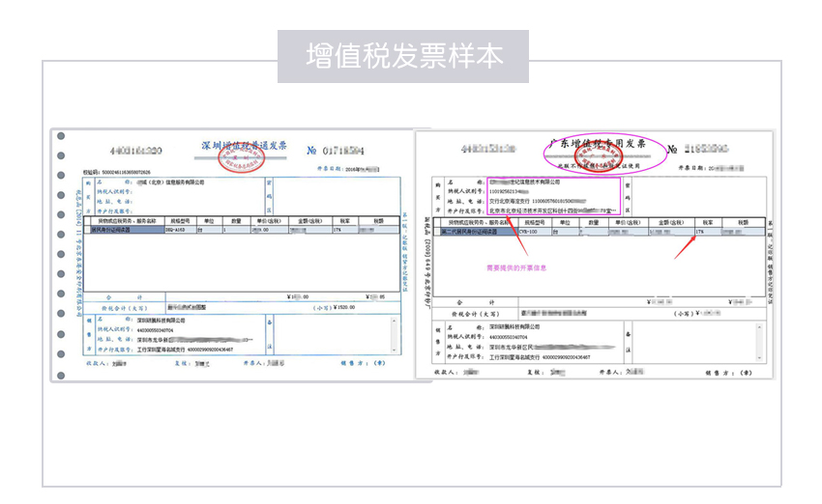Image resolution: width=822 pixels, height=504 pixels.
Task: Select the title 深圳增值税普通发票
Action: click(x=245, y=146)
